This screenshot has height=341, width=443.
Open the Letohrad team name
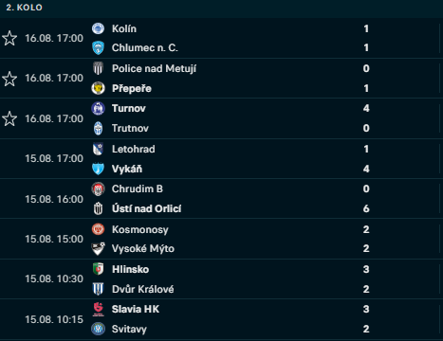134,149
